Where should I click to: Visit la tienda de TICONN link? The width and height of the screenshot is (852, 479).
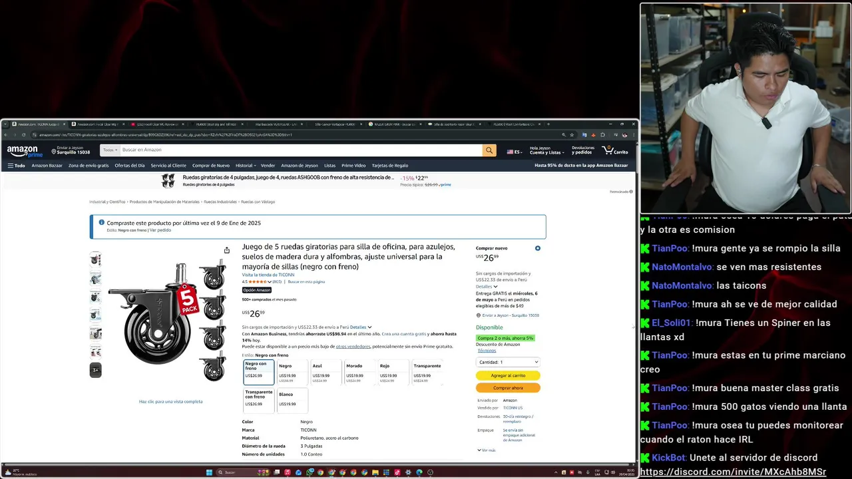click(268, 275)
